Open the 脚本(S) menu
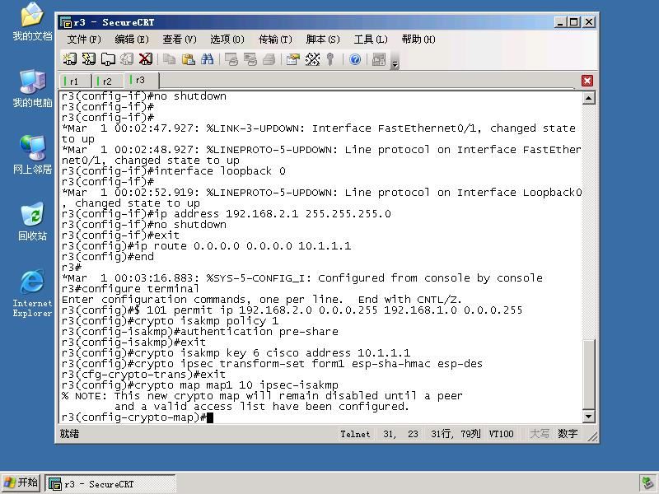This screenshot has height=494, width=659. click(x=323, y=40)
